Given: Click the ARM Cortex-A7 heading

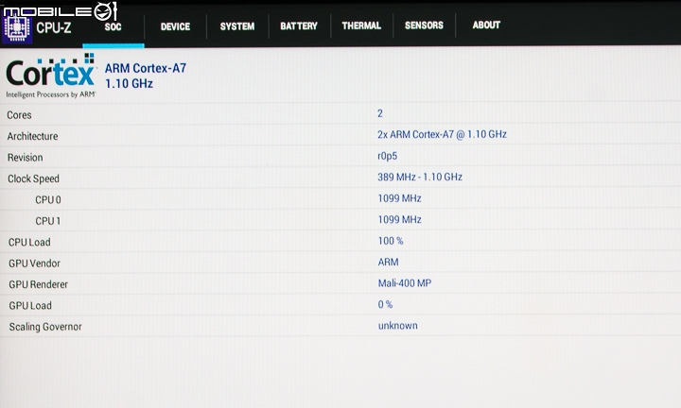Looking at the screenshot, I should tap(146, 68).
